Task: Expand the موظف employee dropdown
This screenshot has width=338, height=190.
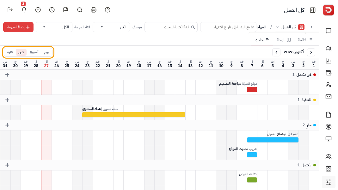Action: pos(111,27)
